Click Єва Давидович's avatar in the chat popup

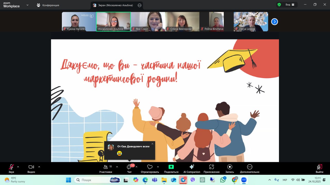click(111, 147)
